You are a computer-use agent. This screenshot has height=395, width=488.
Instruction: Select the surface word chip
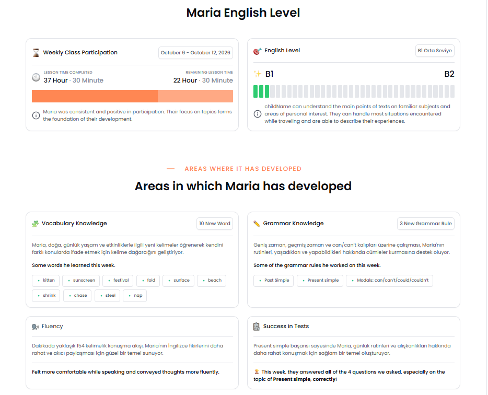pos(178,281)
